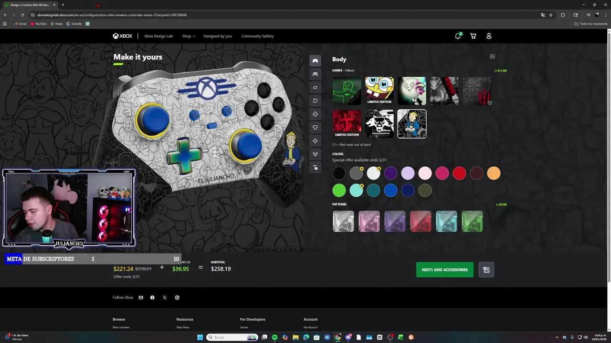Open Geniatly bookmark
The image size is (611, 343).
pyautogui.click(x=74, y=24)
